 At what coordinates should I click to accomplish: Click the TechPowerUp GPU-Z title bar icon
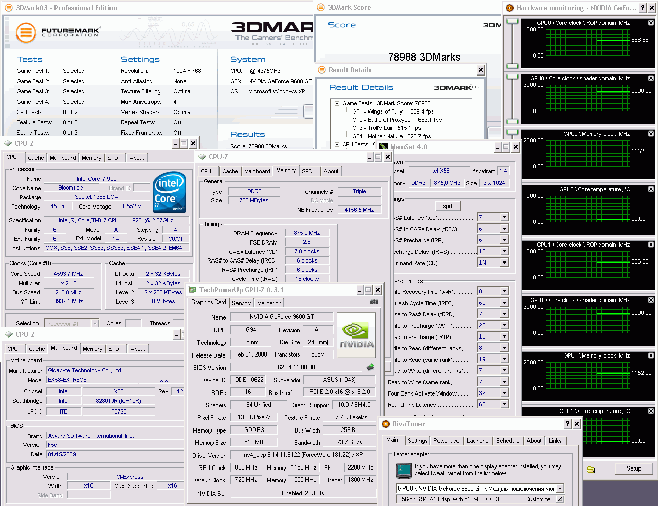coord(193,290)
